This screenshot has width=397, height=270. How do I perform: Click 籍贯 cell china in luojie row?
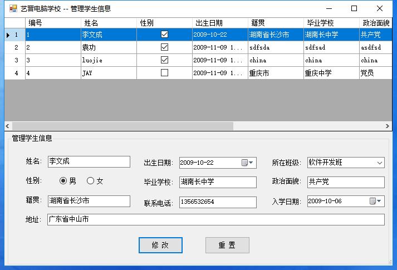(276, 60)
